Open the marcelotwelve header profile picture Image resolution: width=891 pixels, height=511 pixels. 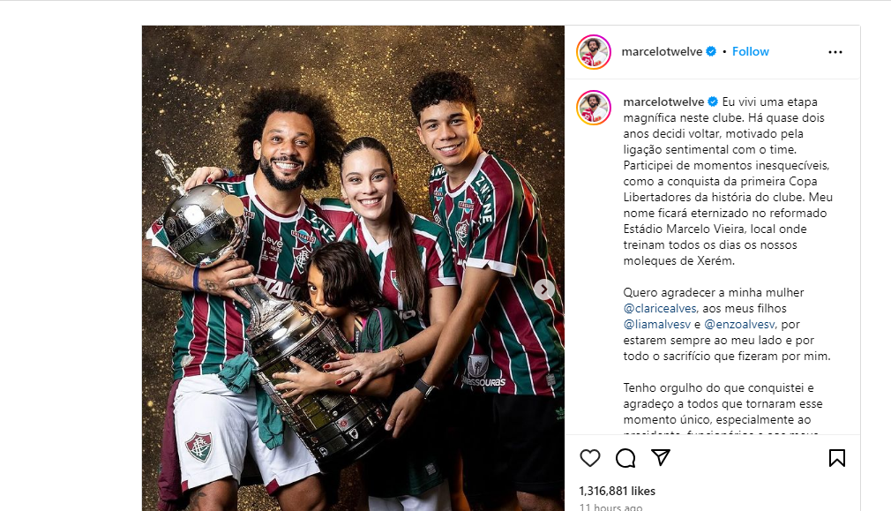tap(594, 52)
